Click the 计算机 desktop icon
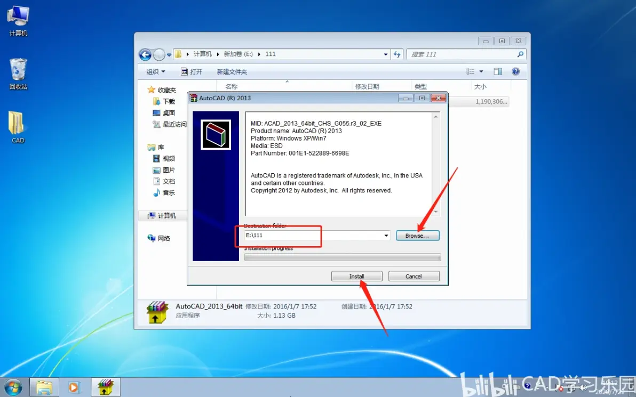This screenshot has width=636, height=397. [18, 21]
